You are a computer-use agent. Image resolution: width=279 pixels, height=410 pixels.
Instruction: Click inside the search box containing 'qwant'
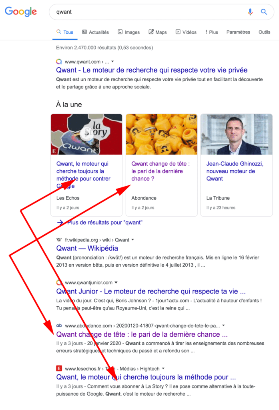(149, 12)
